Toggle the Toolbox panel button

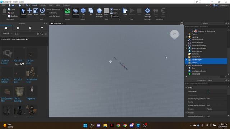(x=76, y=12)
